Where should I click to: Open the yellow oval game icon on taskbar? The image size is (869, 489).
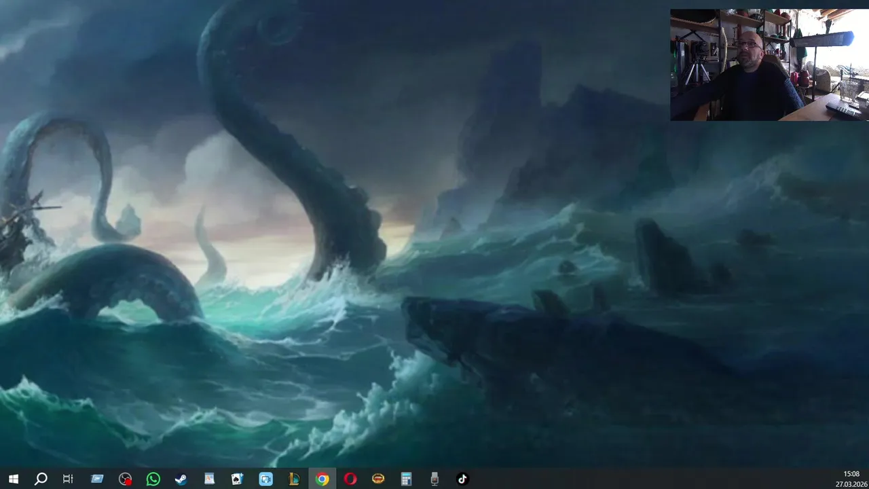(378, 479)
